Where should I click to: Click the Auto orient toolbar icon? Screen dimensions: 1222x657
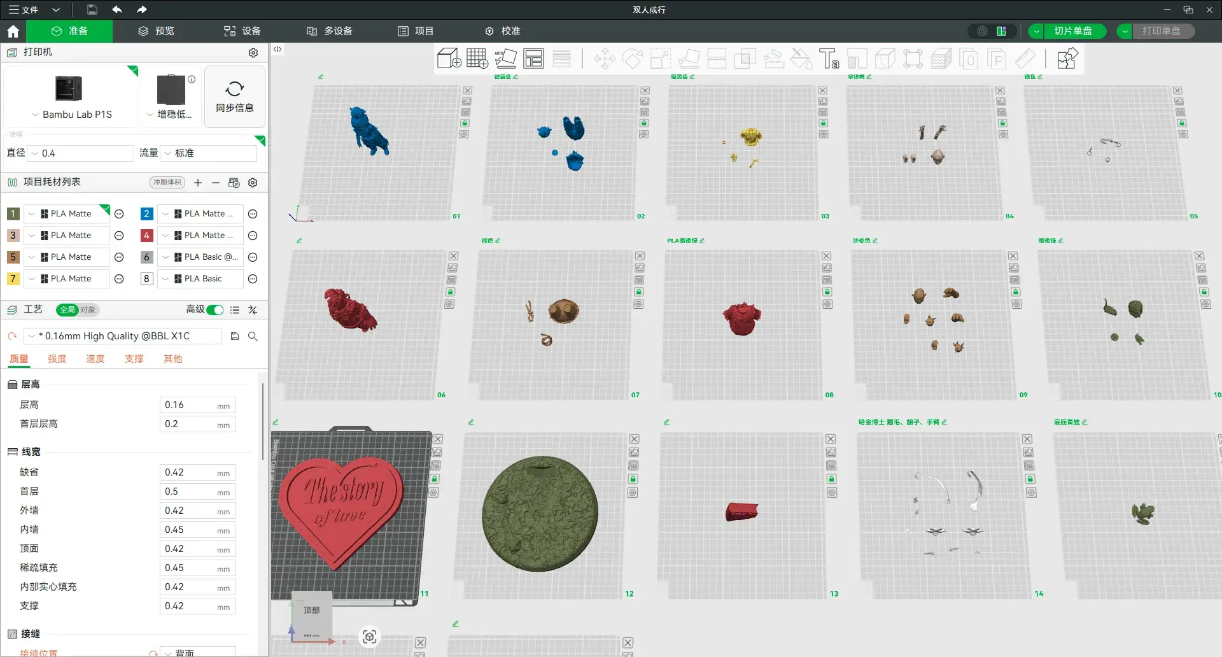505,59
